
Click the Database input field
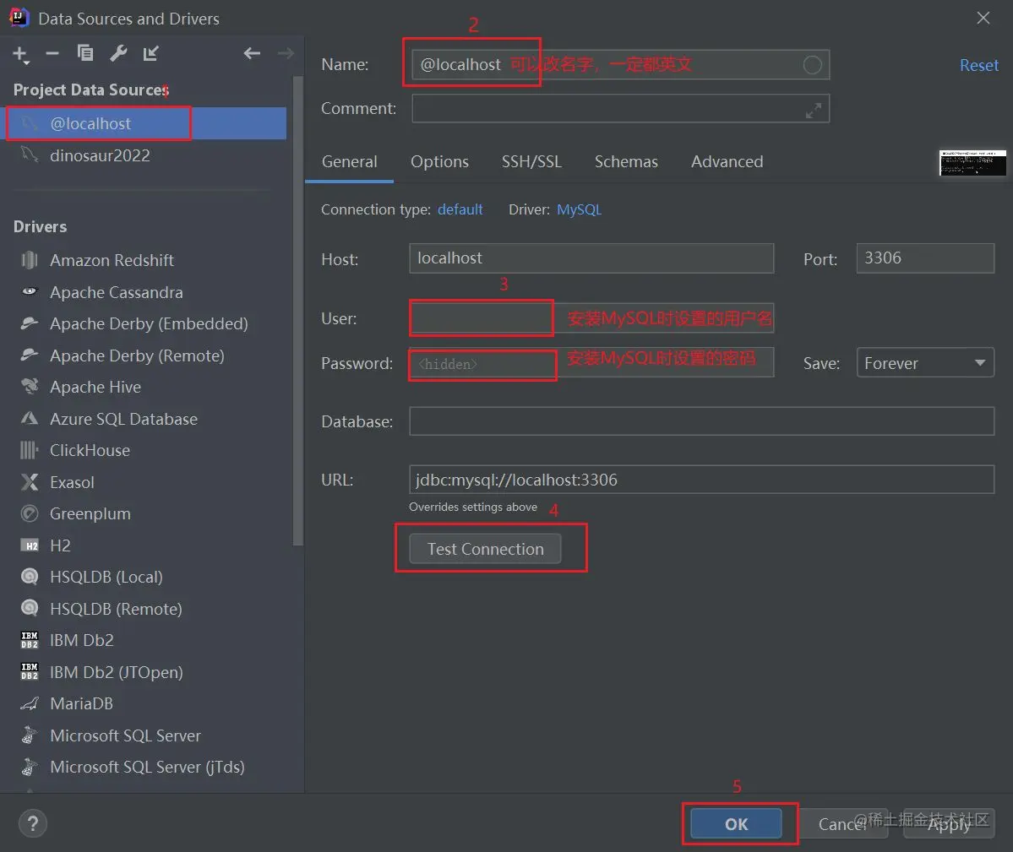pos(701,421)
